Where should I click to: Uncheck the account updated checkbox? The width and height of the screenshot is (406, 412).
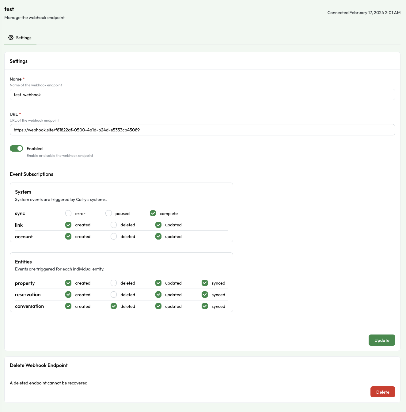(158, 236)
